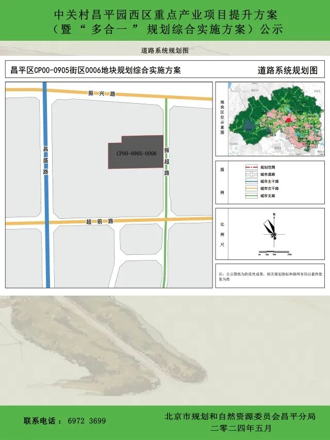
Task: Select the 振超路 label on green road
Action: click(x=167, y=161)
